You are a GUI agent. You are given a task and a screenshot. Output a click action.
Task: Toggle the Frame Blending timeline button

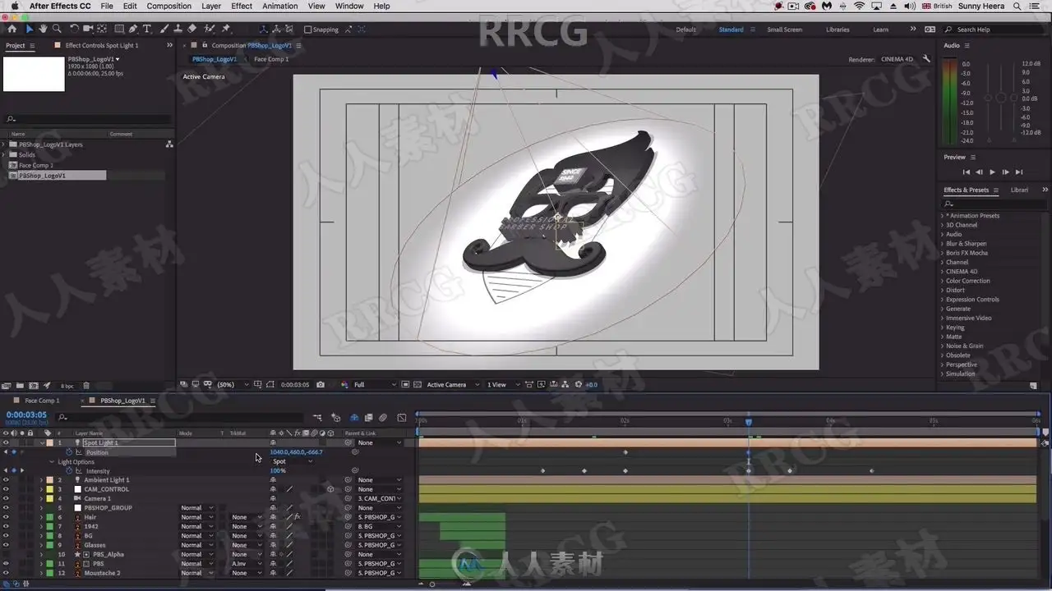(x=369, y=418)
